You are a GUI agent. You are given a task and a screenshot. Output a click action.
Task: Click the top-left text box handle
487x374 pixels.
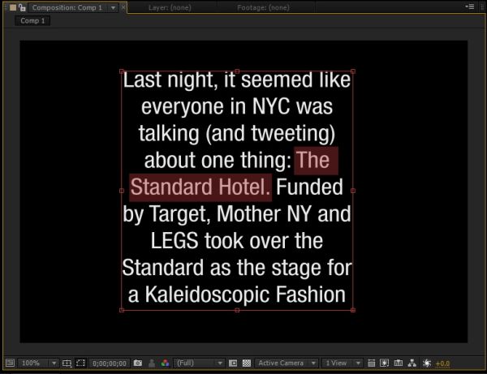122,71
